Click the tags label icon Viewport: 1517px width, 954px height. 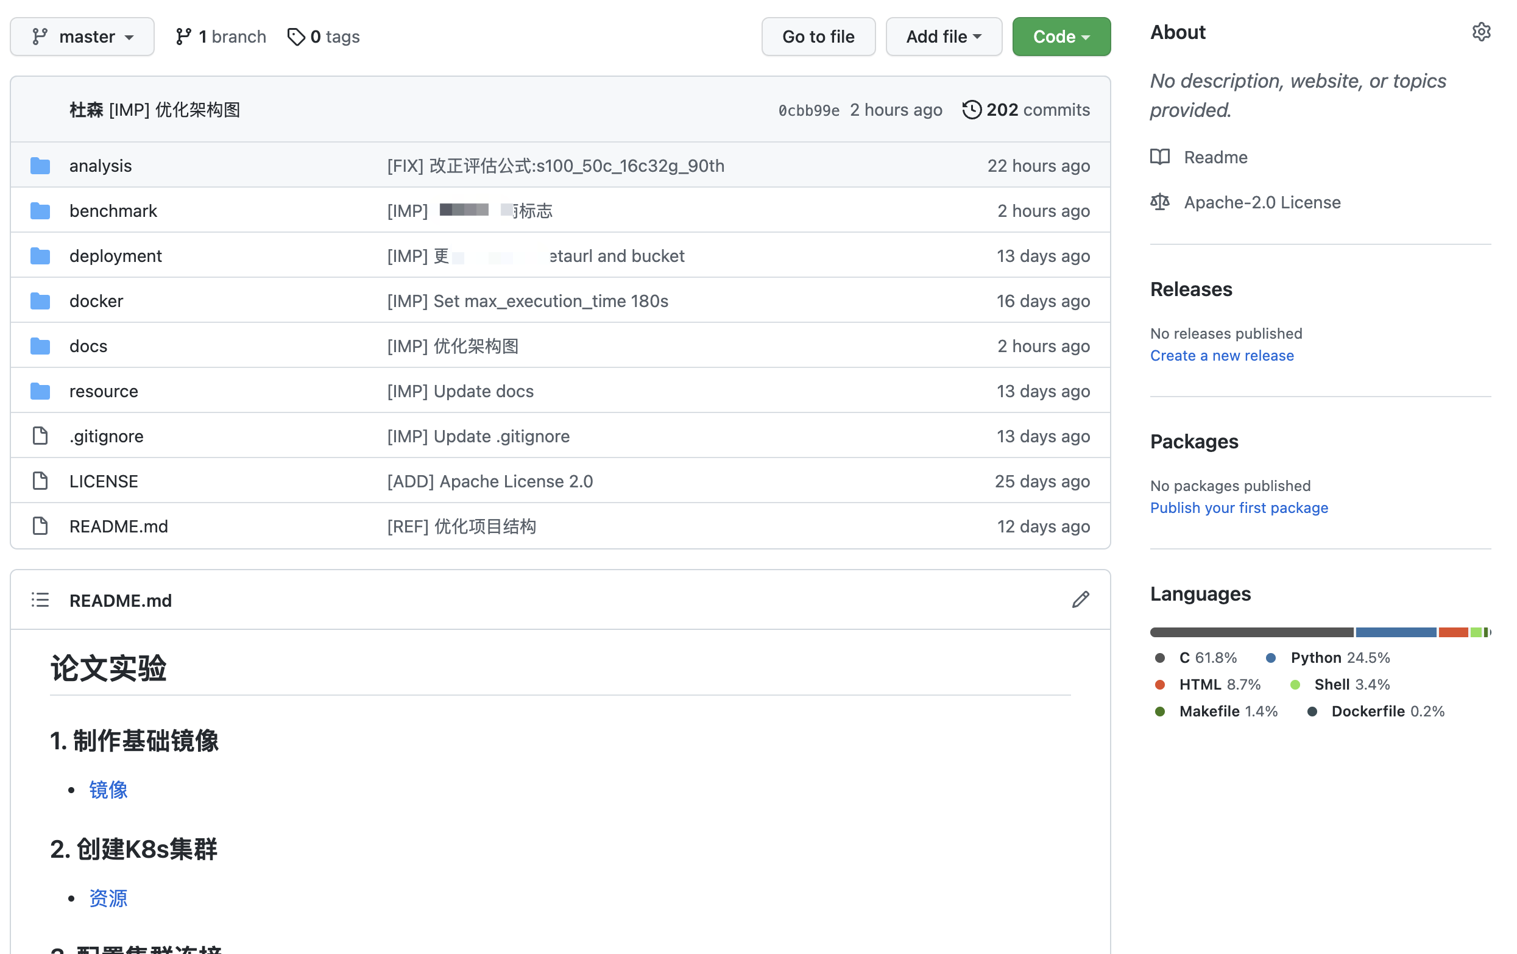(x=295, y=37)
